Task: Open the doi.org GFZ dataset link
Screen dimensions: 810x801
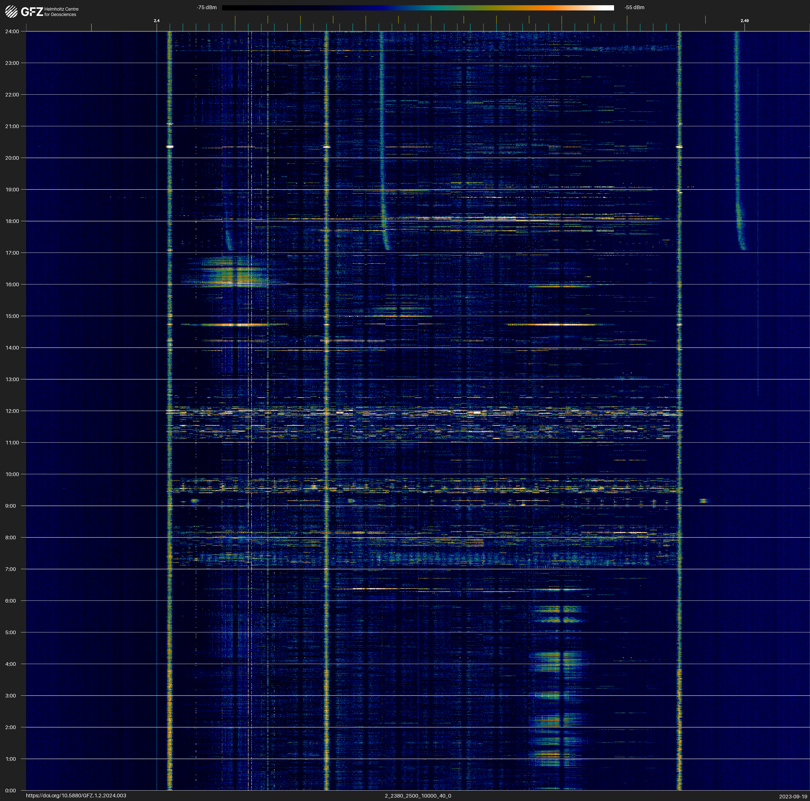Action: pyautogui.click(x=76, y=796)
